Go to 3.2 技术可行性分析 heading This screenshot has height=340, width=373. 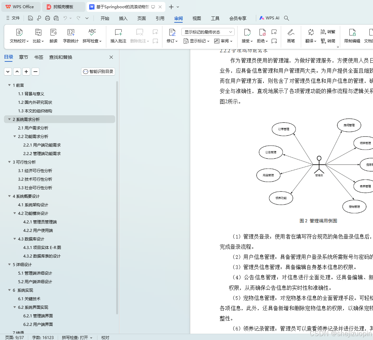click(35, 179)
